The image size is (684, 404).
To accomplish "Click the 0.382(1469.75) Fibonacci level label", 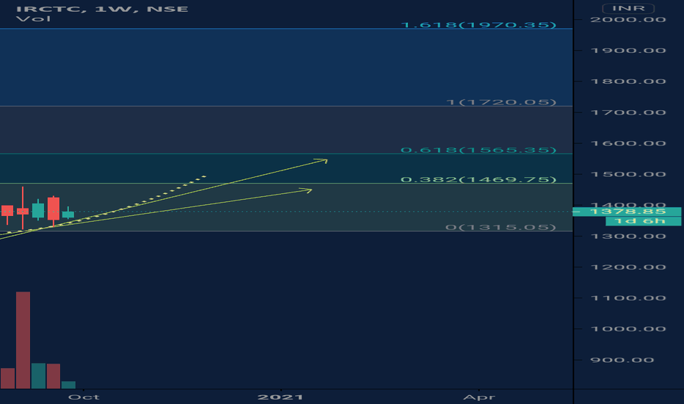I will [x=478, y=179].
